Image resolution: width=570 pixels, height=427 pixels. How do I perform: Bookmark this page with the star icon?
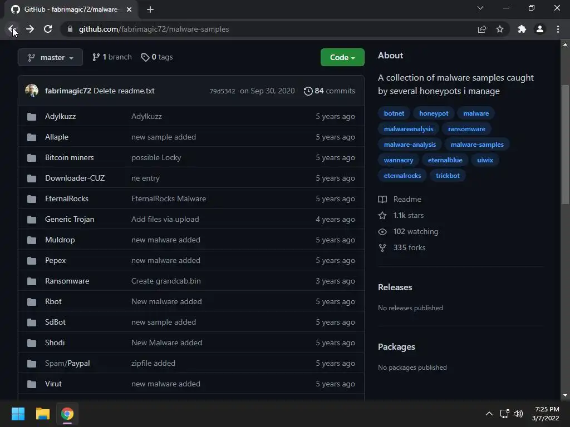(500, 29)
